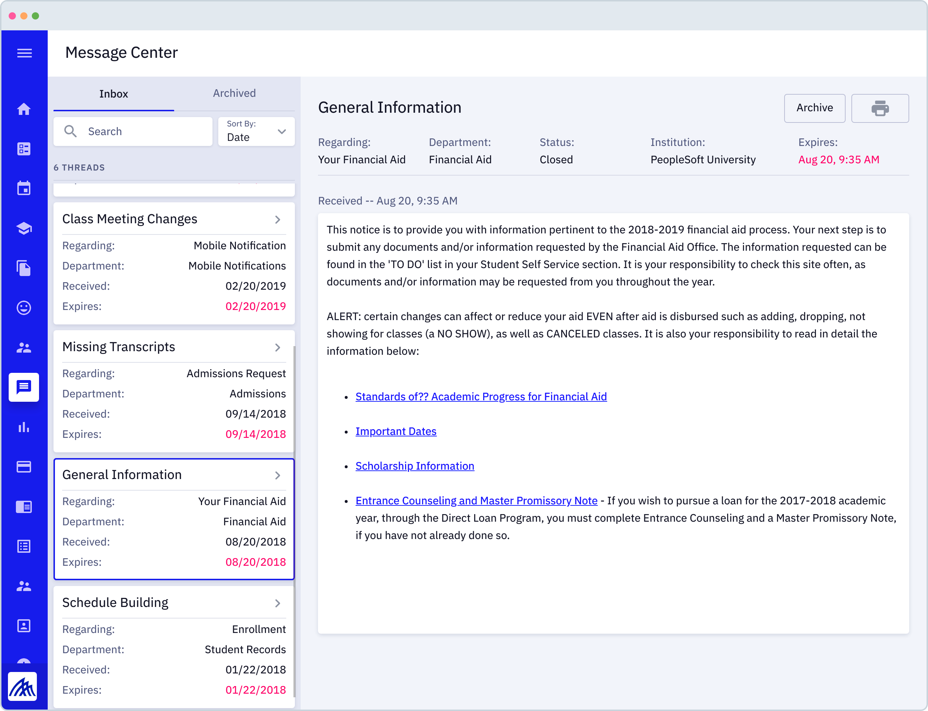Click 'Student Records' in Schedule Building card
Image resolution: width=928 pixels, height=711 pixels.
coord(245,649)
